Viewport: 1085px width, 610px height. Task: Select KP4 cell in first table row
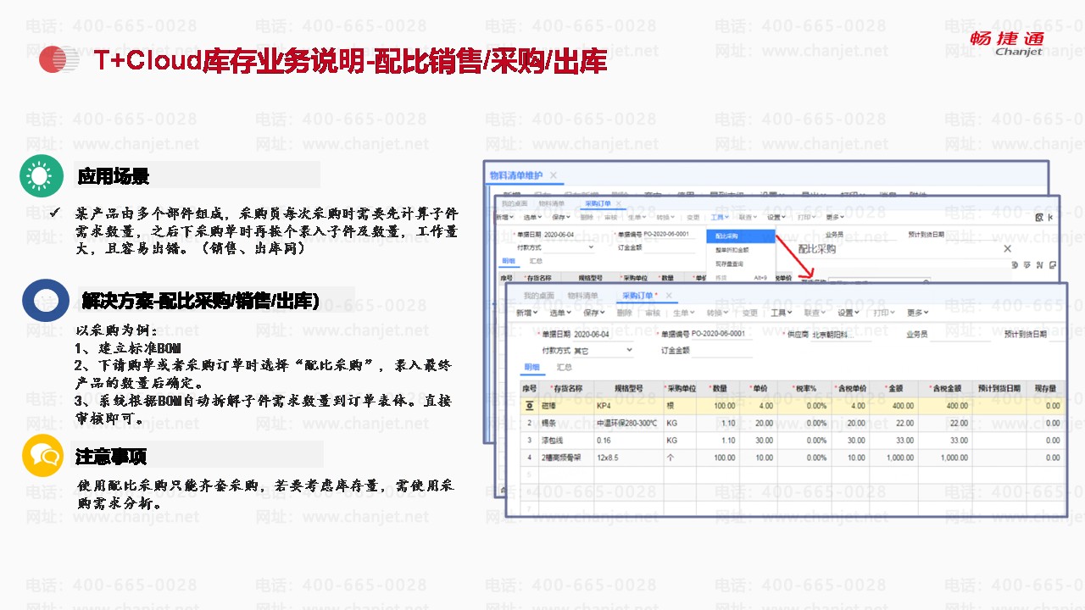point(627,406)
